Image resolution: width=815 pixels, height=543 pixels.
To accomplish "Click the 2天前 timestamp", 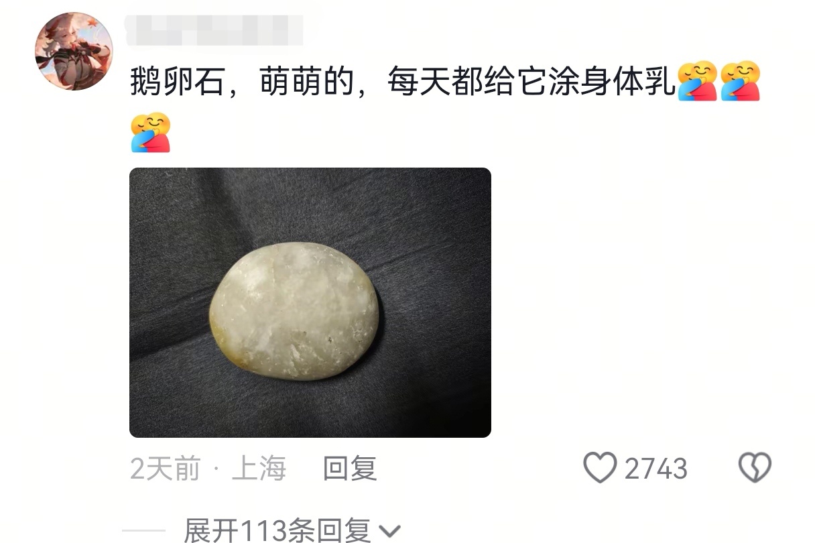I will coord(165,468).
